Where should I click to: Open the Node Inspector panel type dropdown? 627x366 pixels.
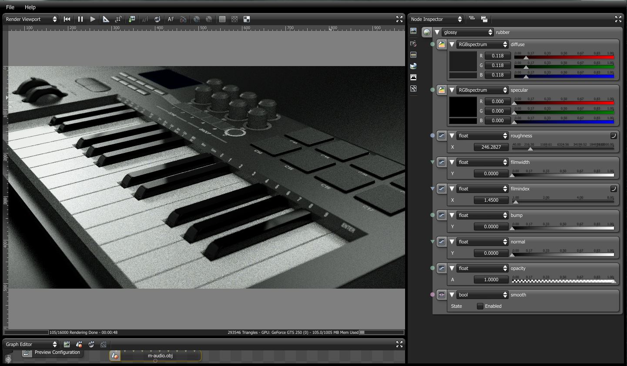tap(436, 19)
